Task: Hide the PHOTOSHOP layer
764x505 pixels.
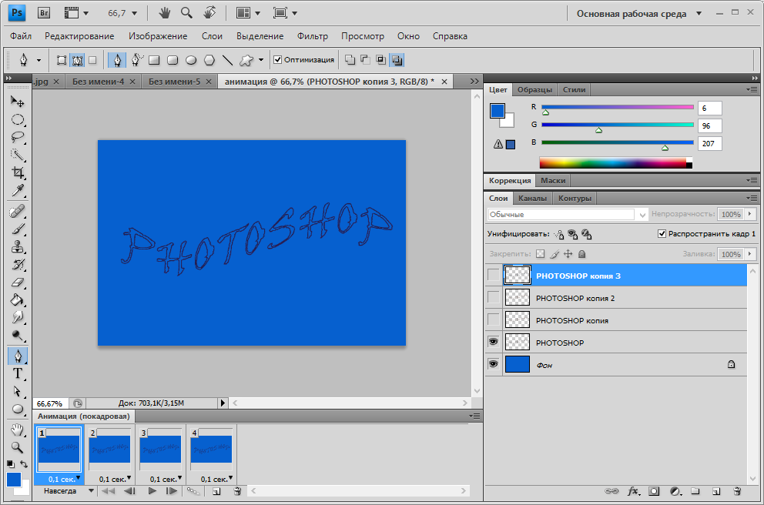Action: click(493, 343)
